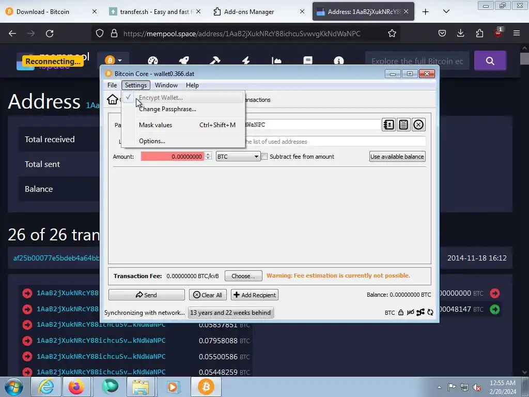This screenshot has width=529, height=397.
Task: Select Mask values menu entry
Action: (x=183, y=125)
